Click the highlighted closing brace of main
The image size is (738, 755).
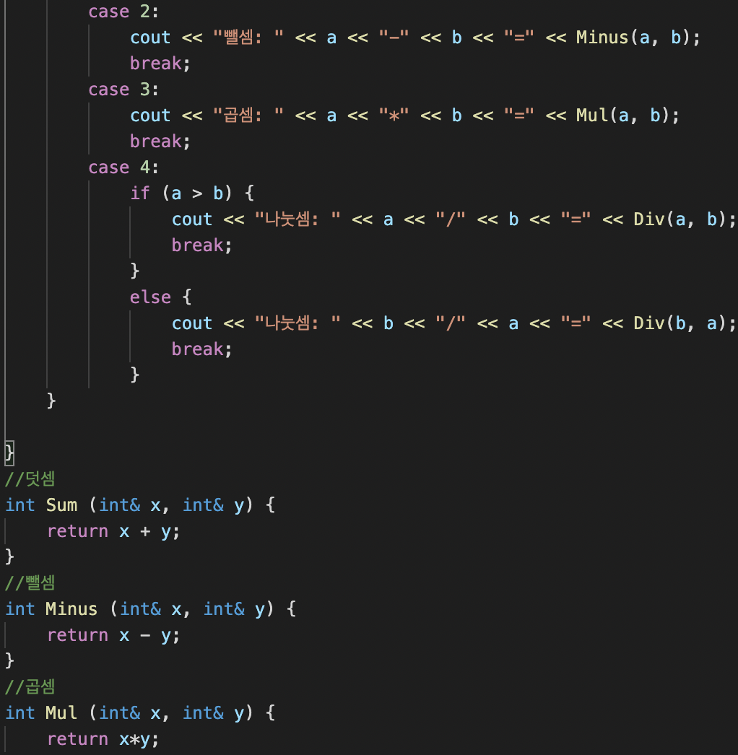pyautogui.click(x=9, y=453)
